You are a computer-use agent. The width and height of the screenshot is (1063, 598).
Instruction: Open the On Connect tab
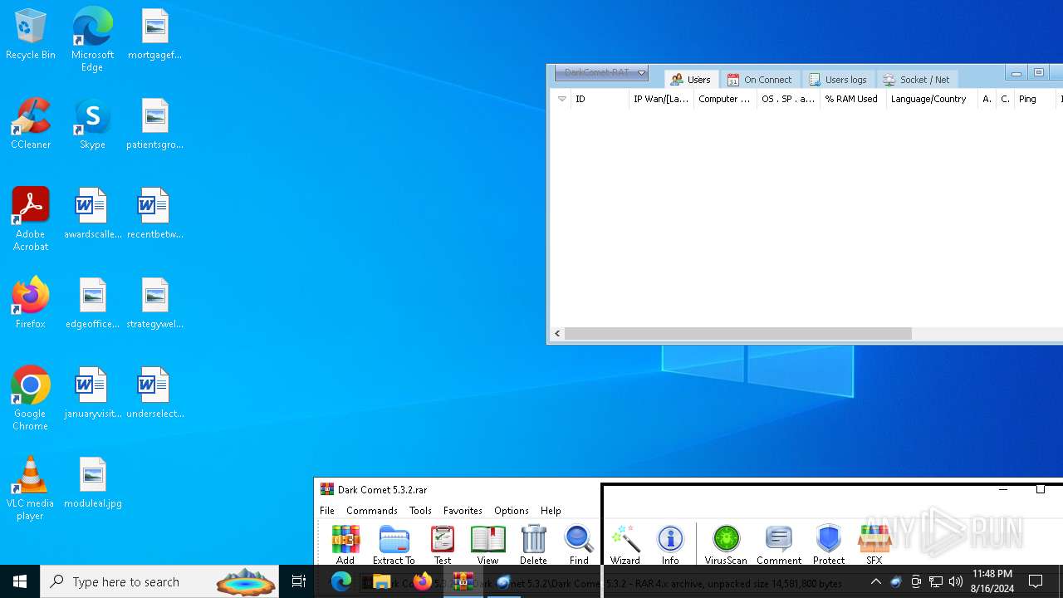[x=760, y=80]
